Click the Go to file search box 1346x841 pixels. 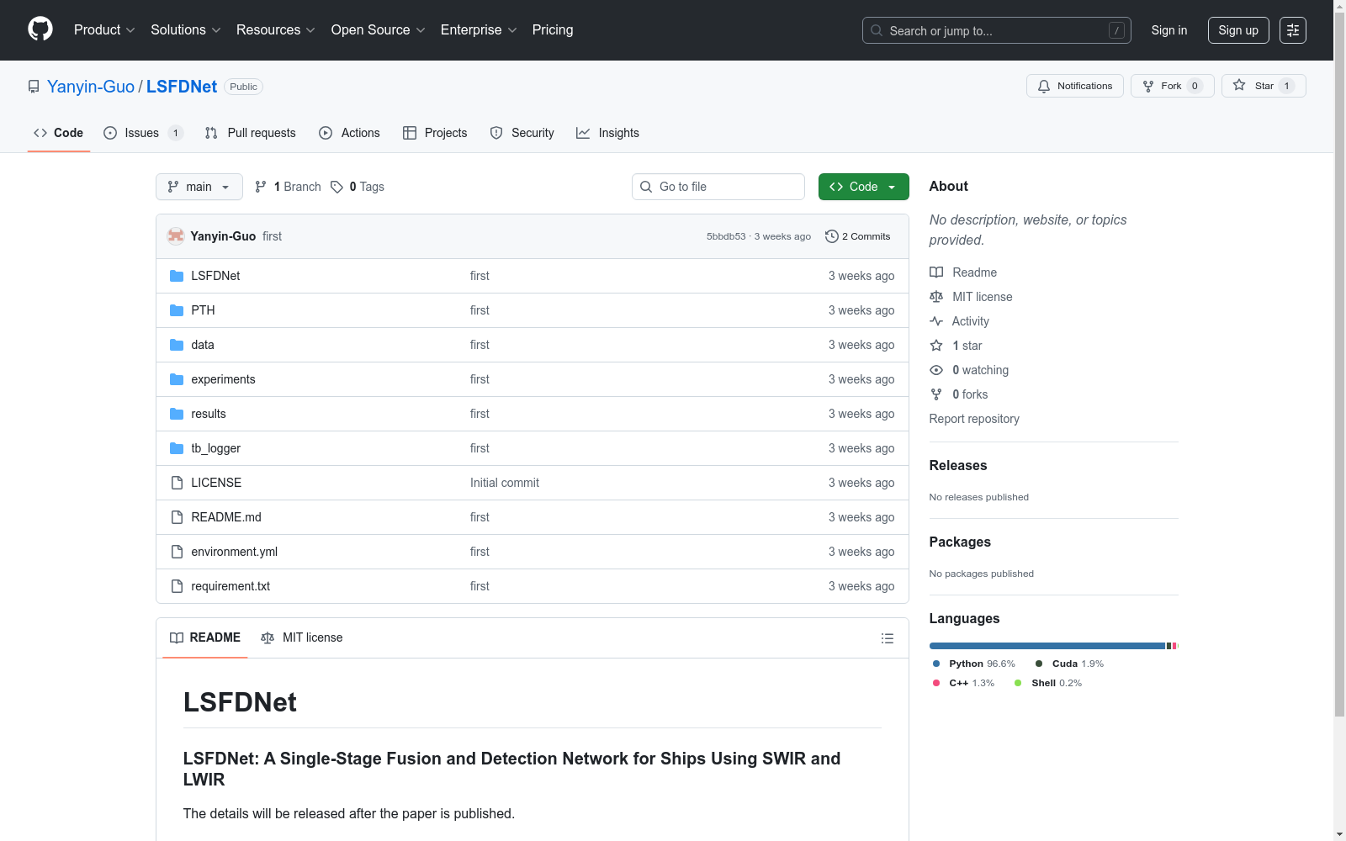[718, 187]
